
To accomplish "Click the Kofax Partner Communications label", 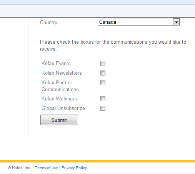I will 60,86.
